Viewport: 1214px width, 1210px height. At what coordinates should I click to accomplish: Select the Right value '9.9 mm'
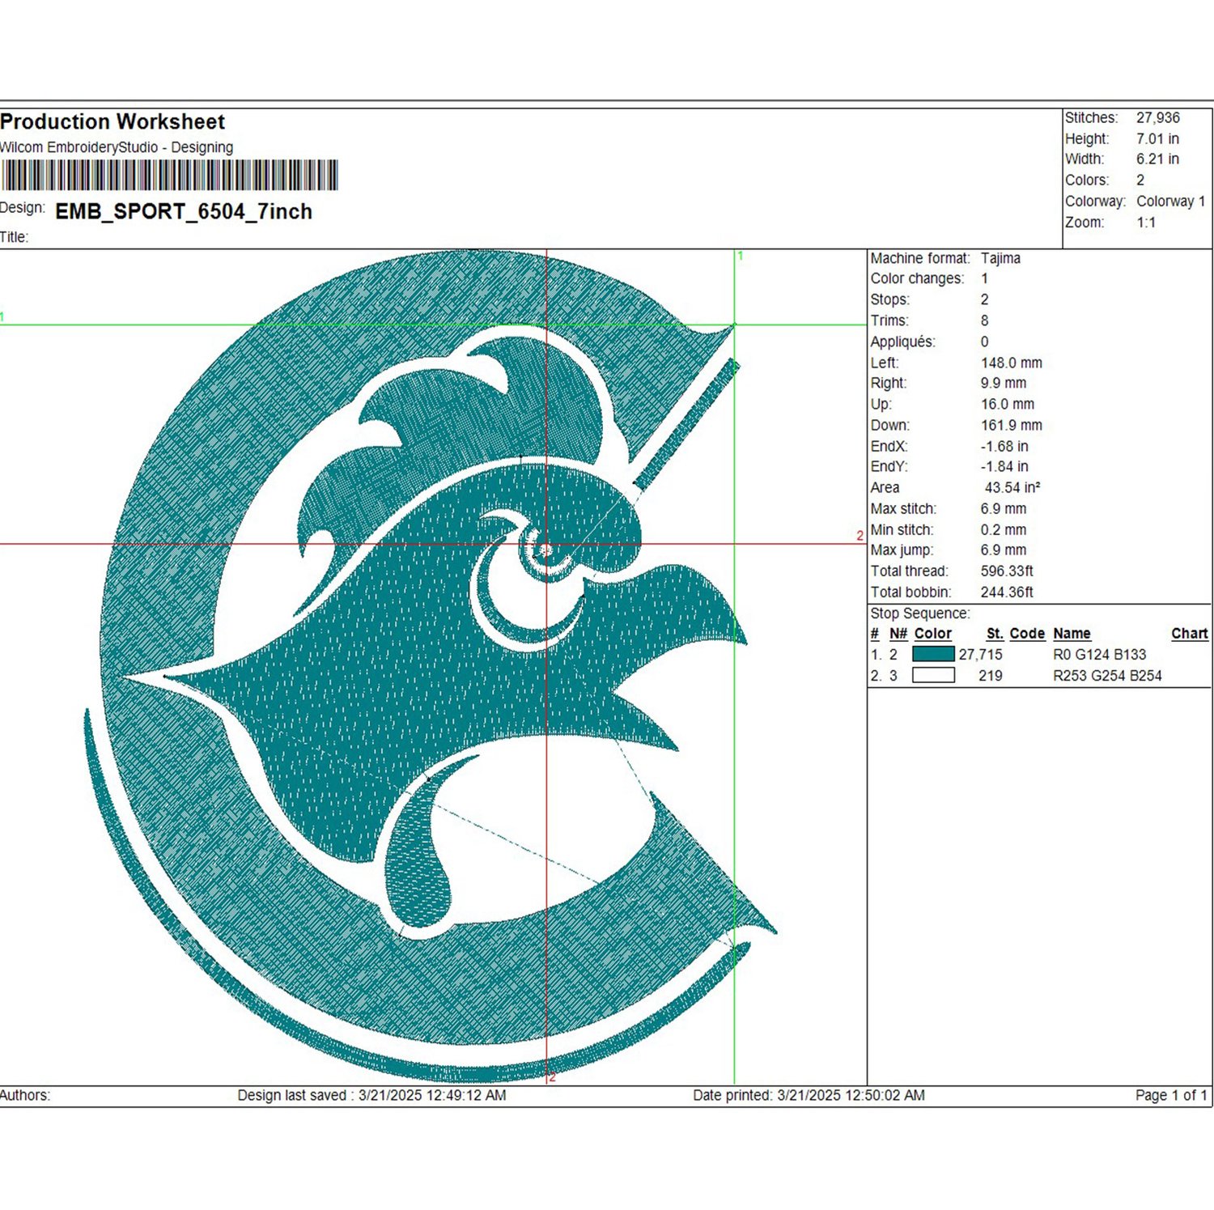tap(1004, 383)
